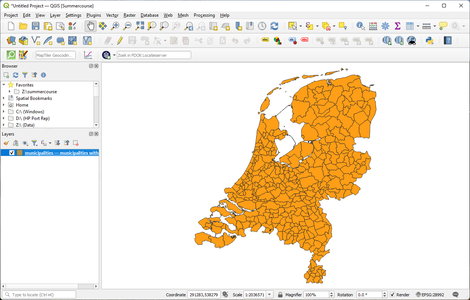Screen dimensions: 470x300
Task: Open the Processing menu
Action: point(204,15)
